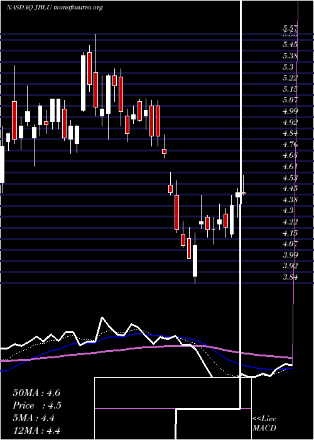This screenshot has width=314, height=440.
Task: Select the 4.45 price axis label
Action: pos(290,189)
